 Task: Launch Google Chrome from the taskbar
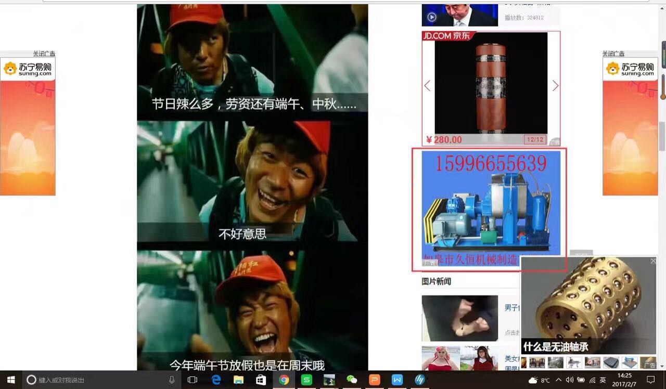click(x=284, y=380)
